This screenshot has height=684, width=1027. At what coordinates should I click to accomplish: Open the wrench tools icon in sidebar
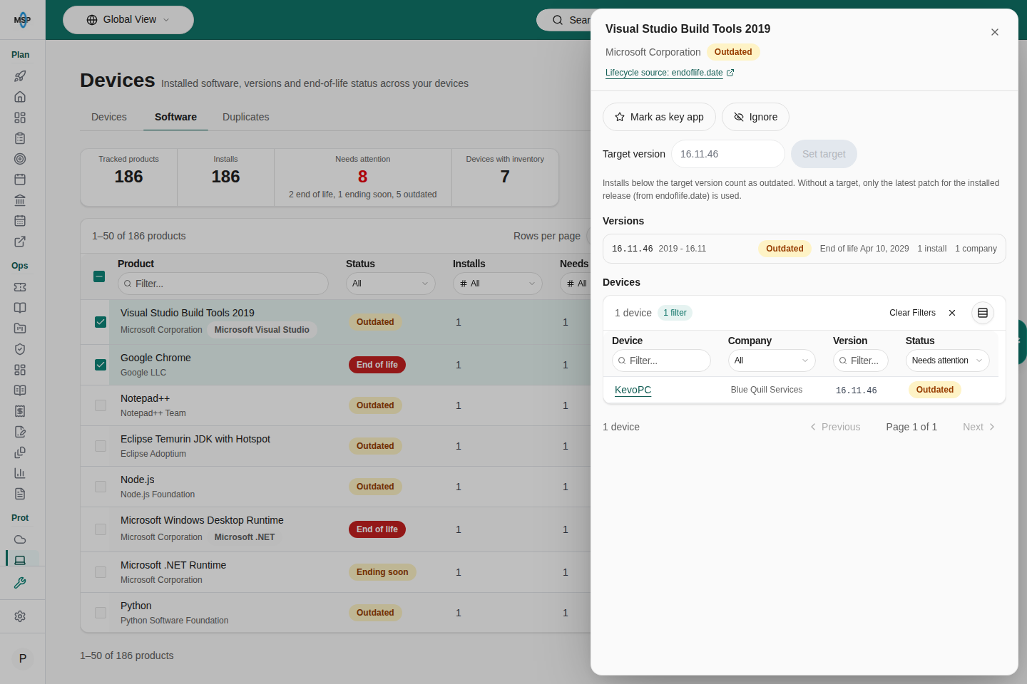[20, 583]
